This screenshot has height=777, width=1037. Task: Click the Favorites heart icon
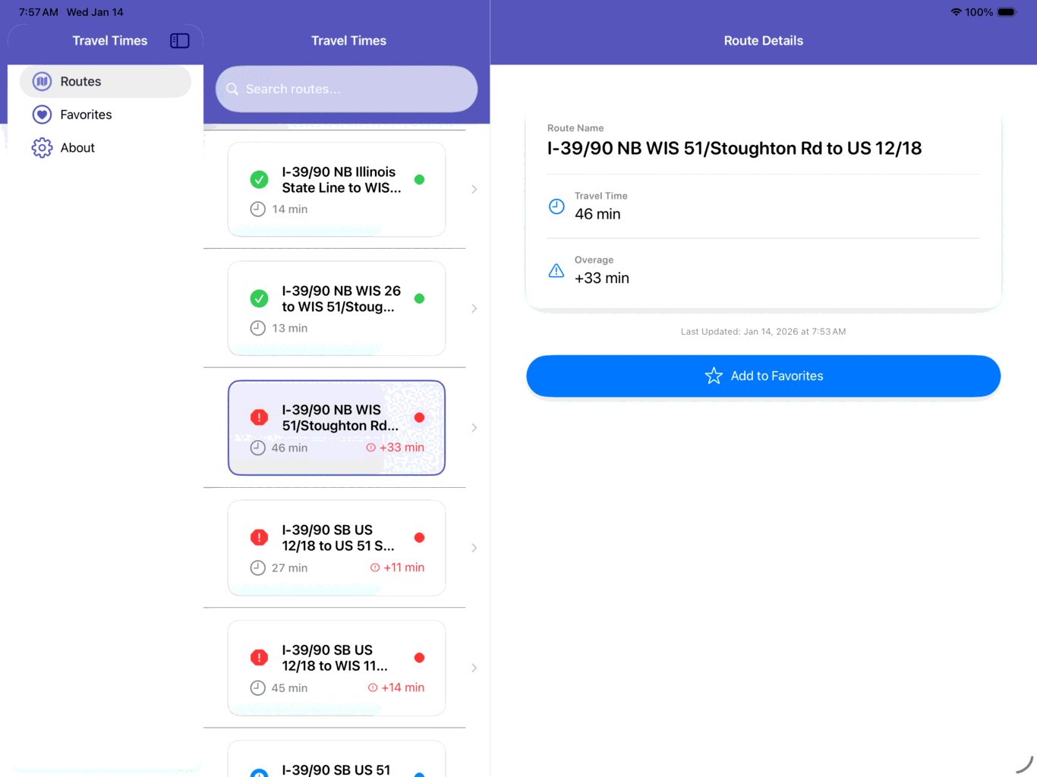coord(43,115)
